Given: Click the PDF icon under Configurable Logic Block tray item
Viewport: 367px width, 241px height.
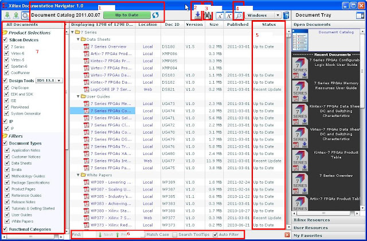Looking at the screenshot, I should [296, 75].
